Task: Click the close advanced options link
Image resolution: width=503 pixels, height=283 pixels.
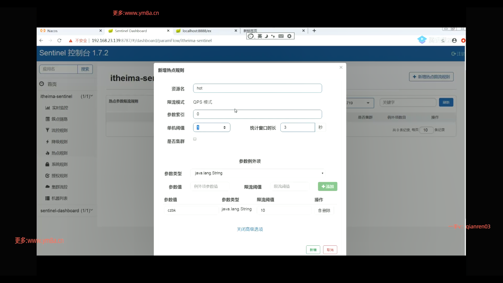Action: point(250,229)
